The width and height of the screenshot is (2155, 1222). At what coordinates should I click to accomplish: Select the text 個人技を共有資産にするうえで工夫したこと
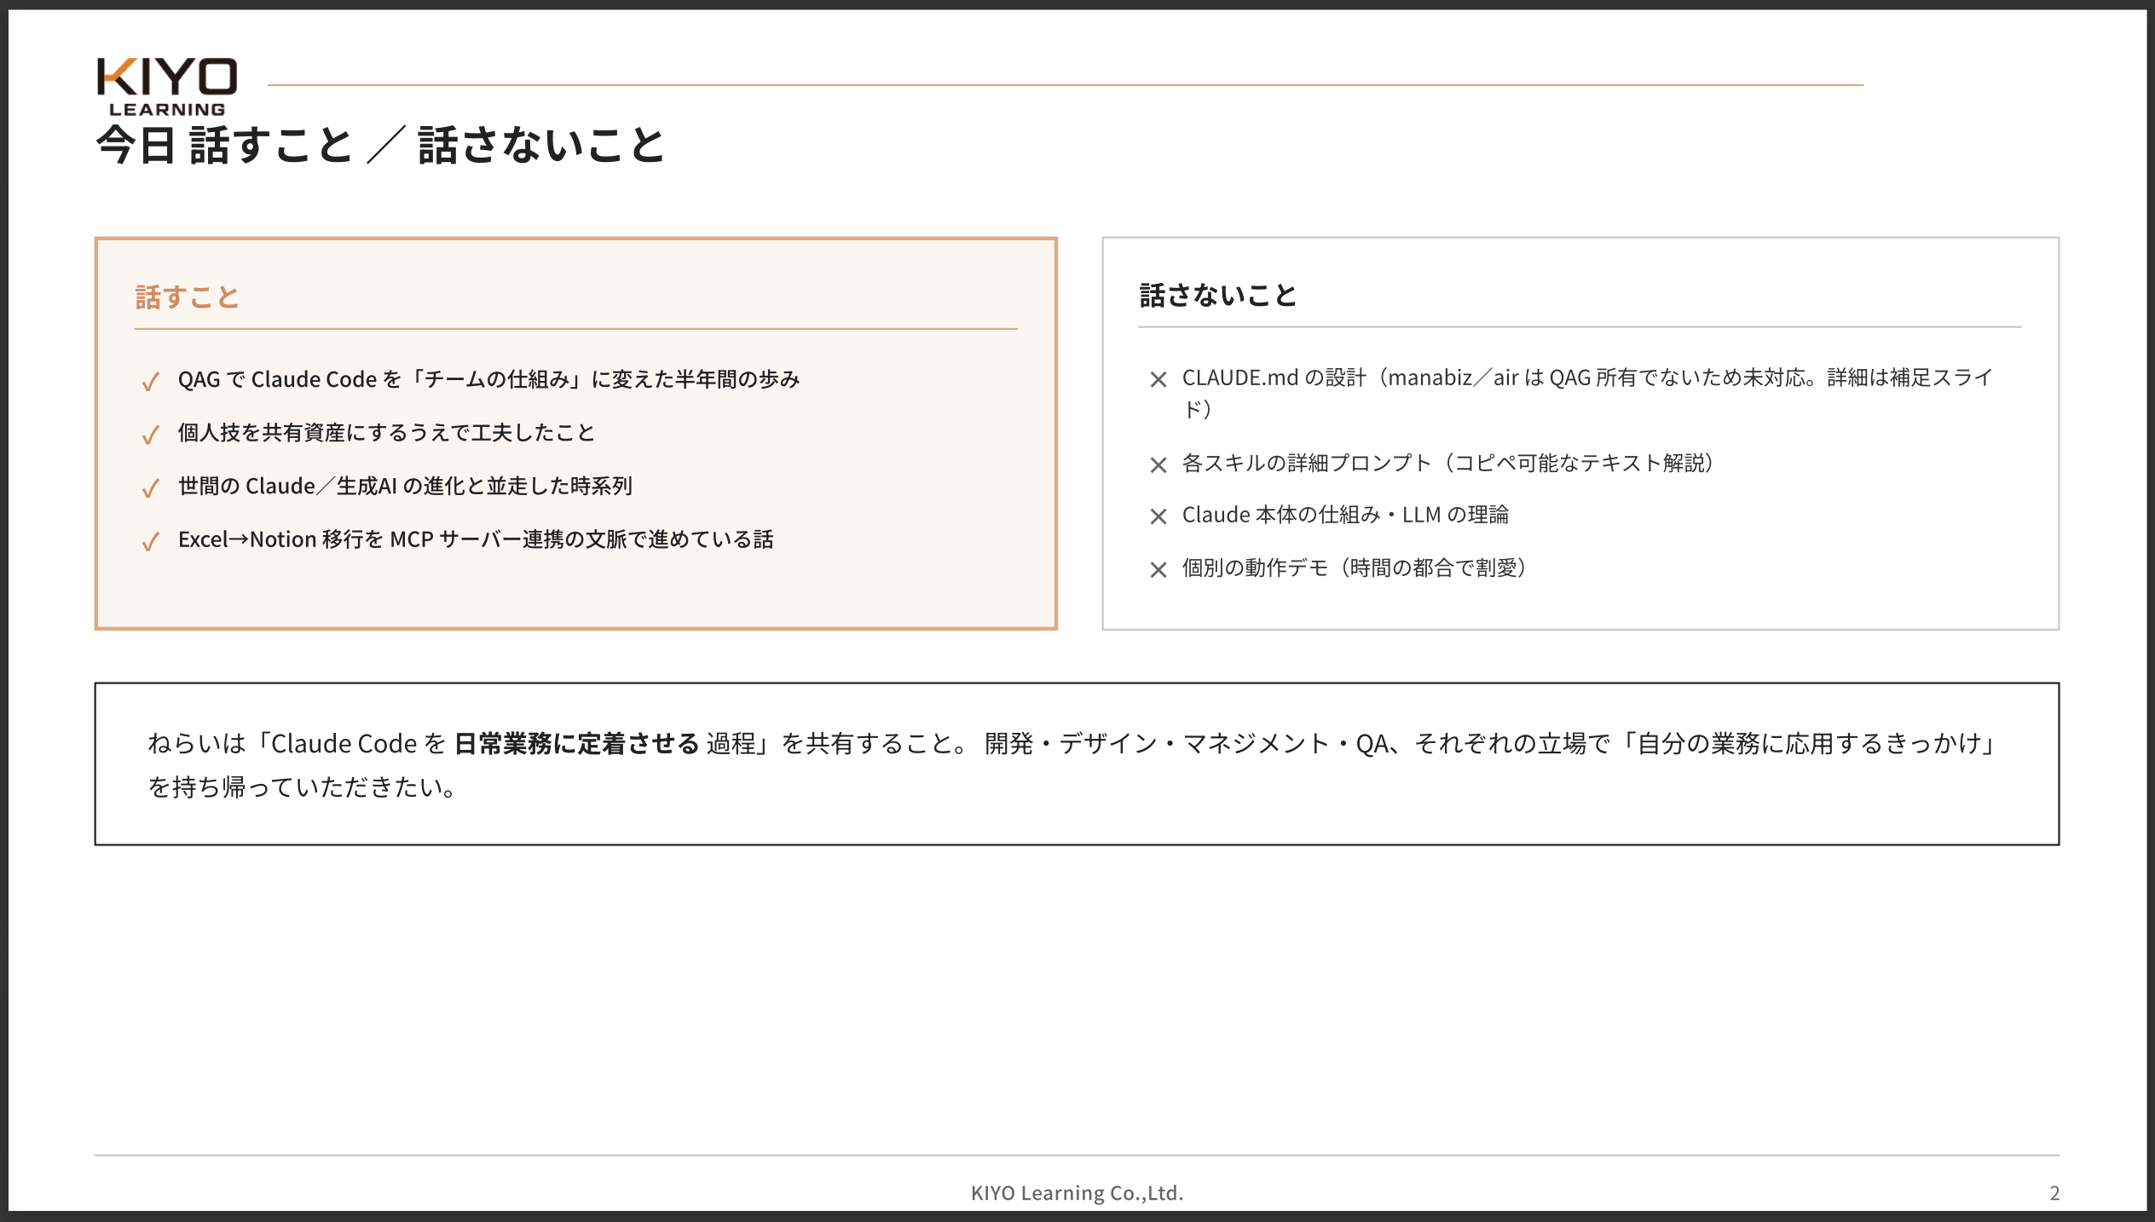tap(386, 433)
